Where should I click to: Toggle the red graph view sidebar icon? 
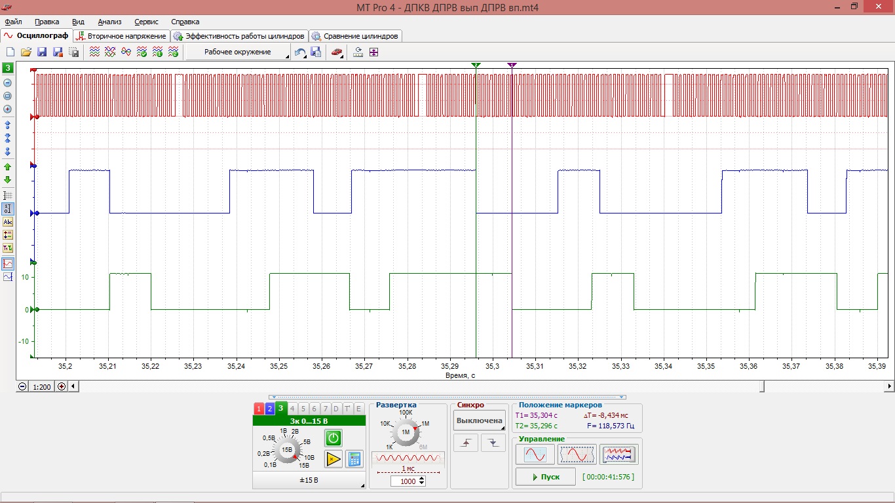(8, 263)
